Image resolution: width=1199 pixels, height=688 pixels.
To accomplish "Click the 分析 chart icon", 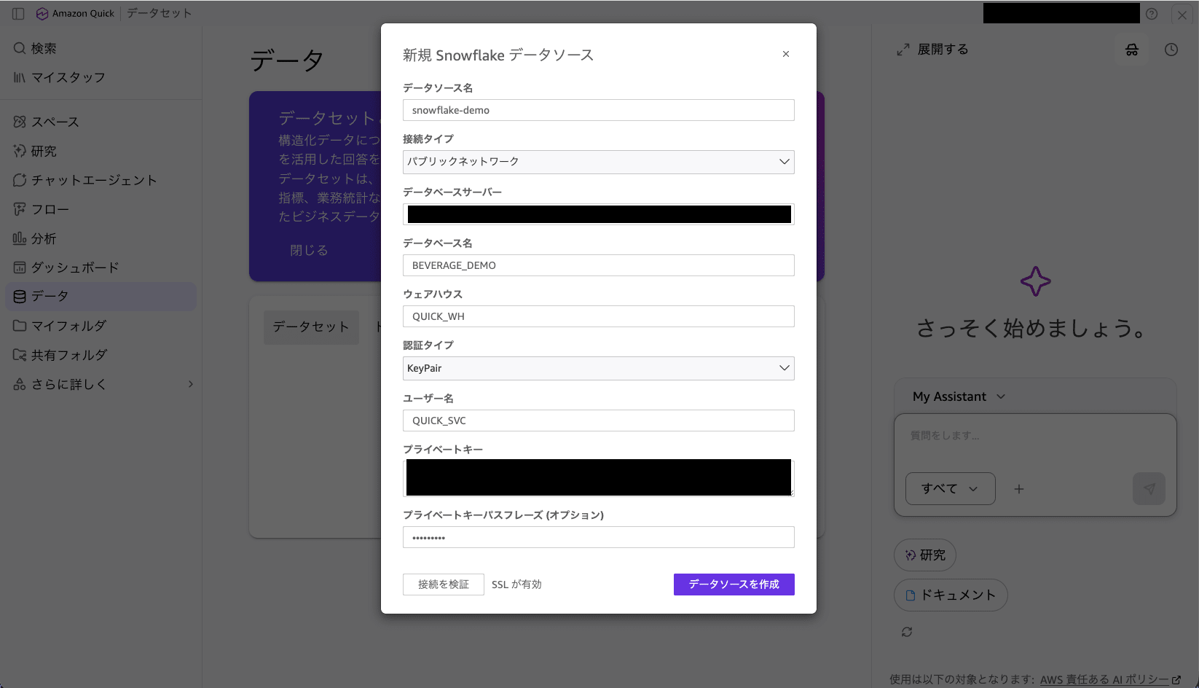I will 20,238.
